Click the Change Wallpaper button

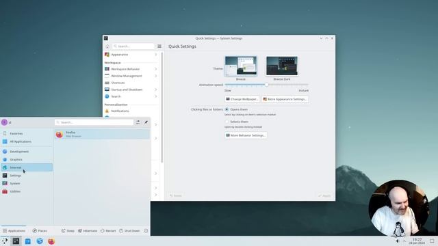[x=242, y=99]
